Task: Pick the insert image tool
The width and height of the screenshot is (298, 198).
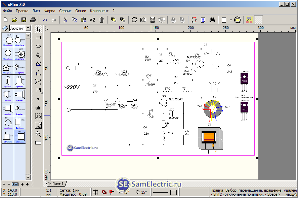Action: 38,125
